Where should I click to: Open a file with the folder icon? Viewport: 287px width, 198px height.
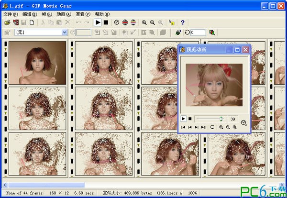click(7, 22)
